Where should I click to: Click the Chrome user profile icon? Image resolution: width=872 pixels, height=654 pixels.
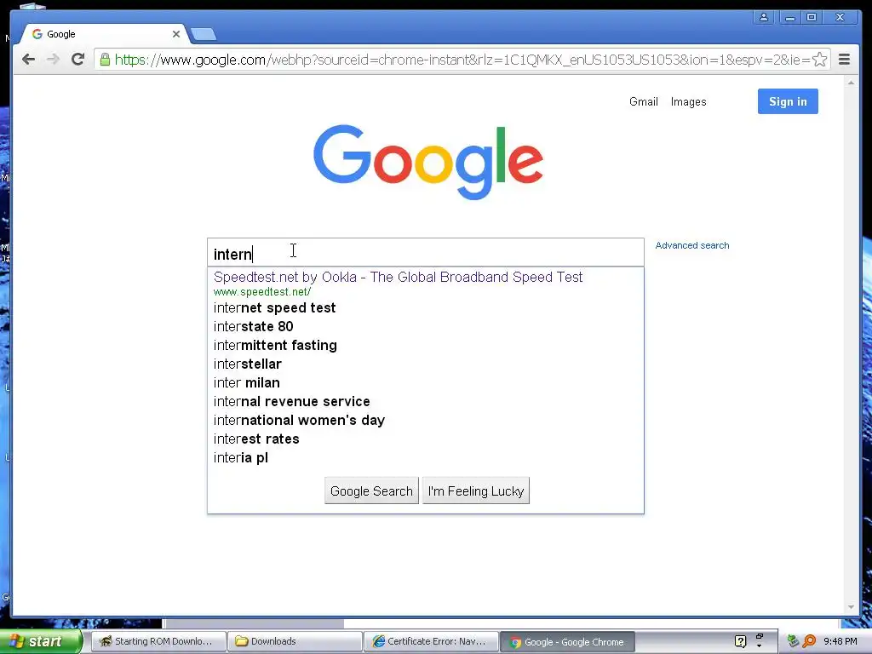(x=764, y=17)
